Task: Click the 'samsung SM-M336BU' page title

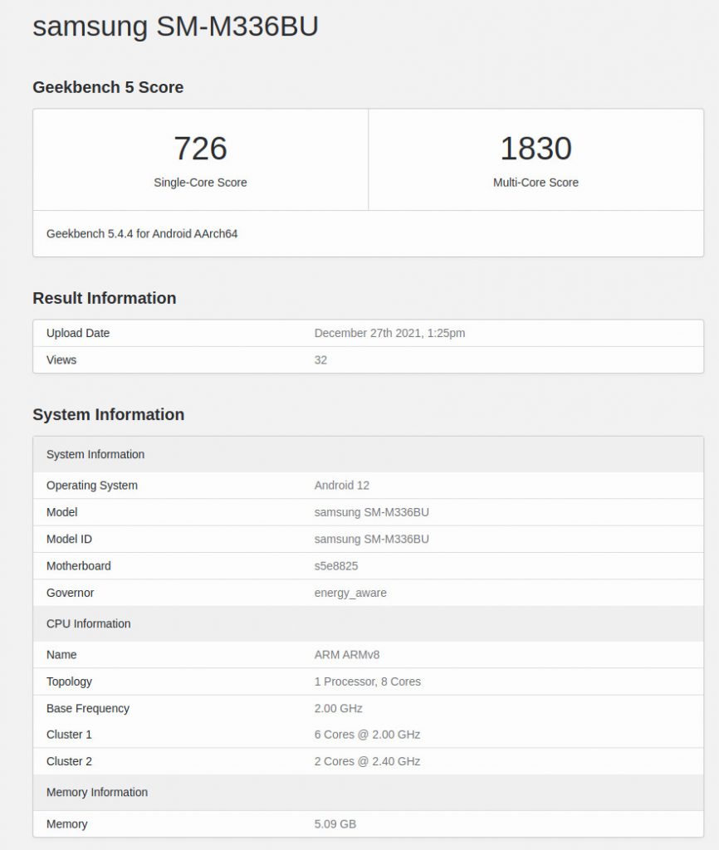Action: pyautogui.click(x=175, y=27)
